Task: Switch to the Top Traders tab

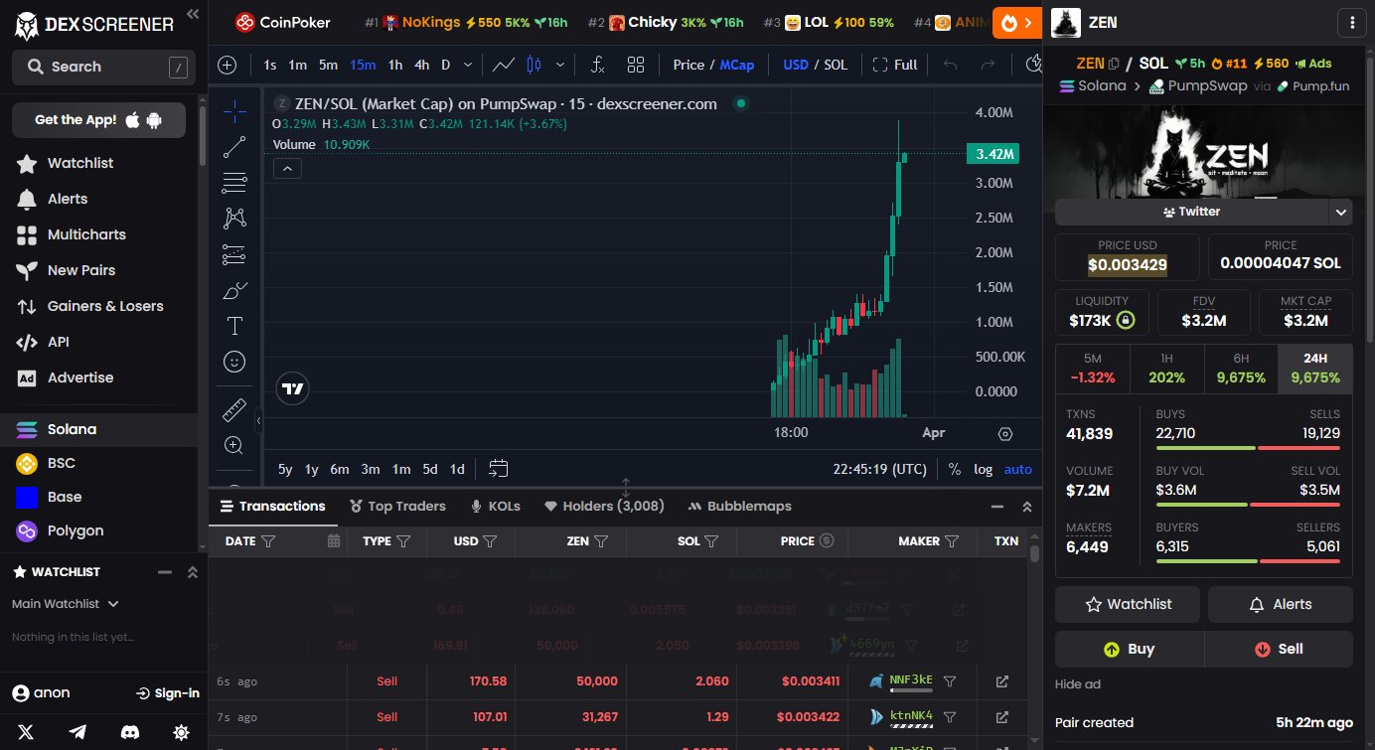Action: tap(396, 506)
